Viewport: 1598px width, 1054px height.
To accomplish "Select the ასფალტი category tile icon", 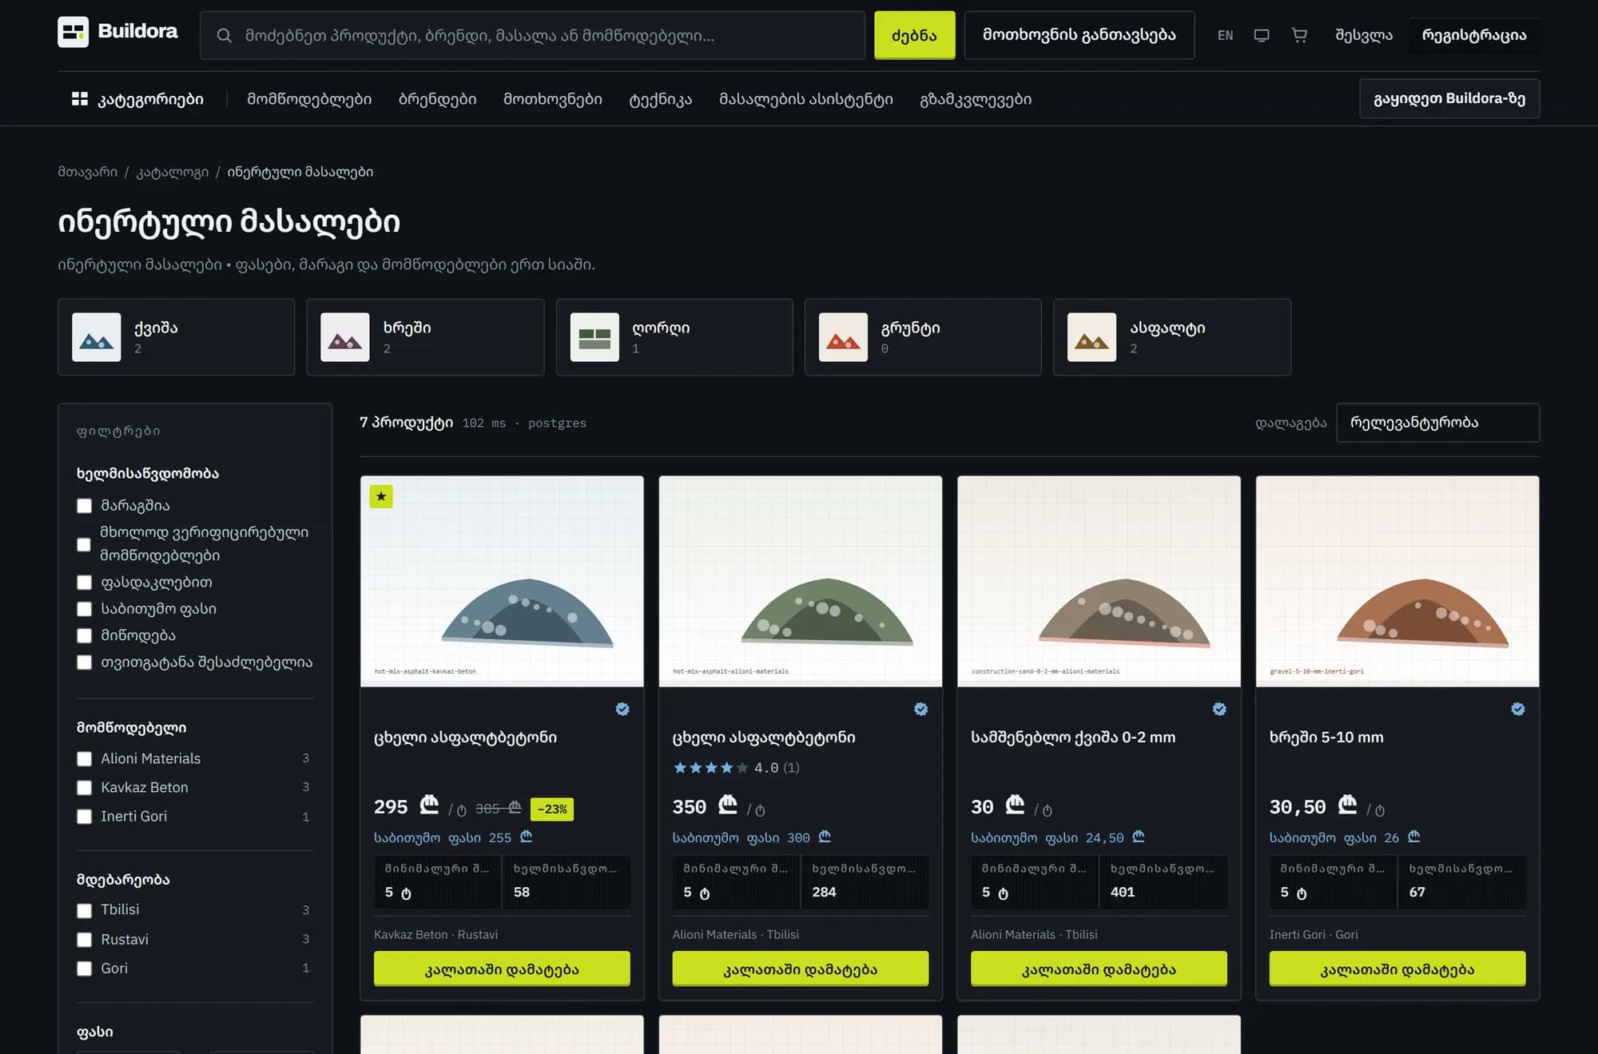I will click(x=1092, y=337).
